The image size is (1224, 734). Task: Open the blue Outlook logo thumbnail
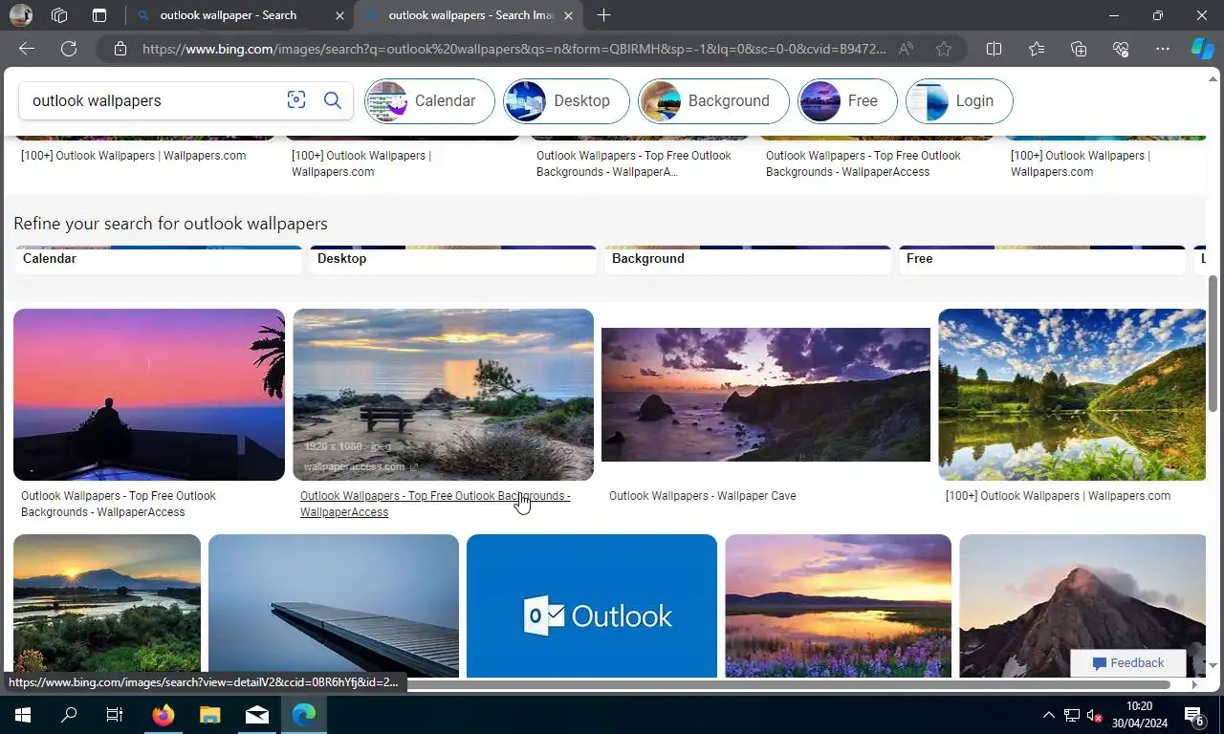[x=592, y=605]
